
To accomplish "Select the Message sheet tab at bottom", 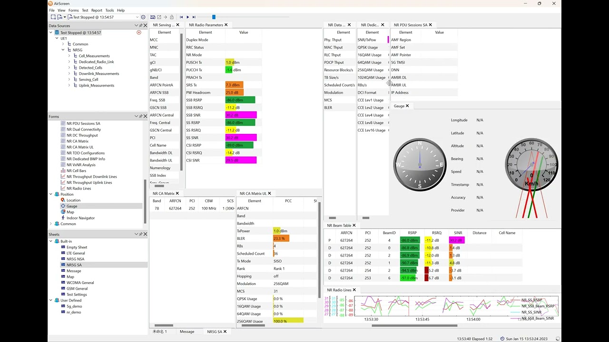I will point(187,332).
